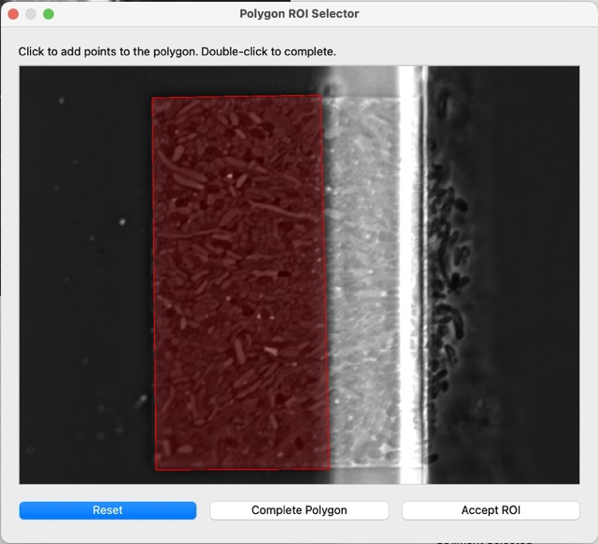Click the polygon's bottom-right vertex

(x=330, y=467)
